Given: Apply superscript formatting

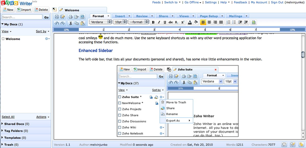Looking at the screenshot, I should point(183,22).
